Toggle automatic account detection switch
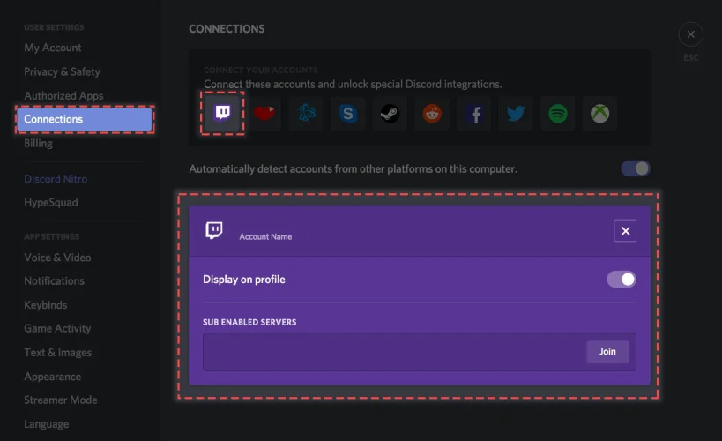Image resolution: width=722 pixels, height=441 pixels. [635, 168]
